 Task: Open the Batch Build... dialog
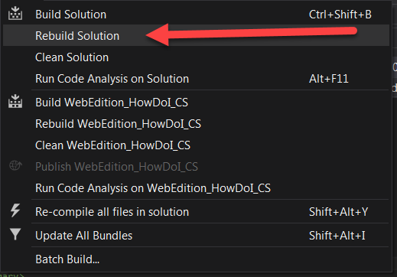click(x=196, y=259)
